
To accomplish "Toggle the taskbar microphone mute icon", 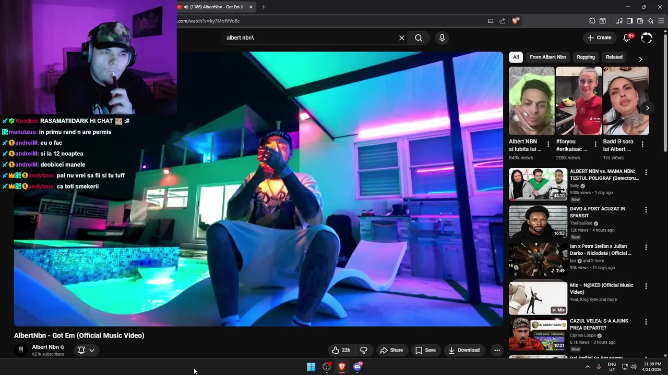I will (x=599, y=367).
